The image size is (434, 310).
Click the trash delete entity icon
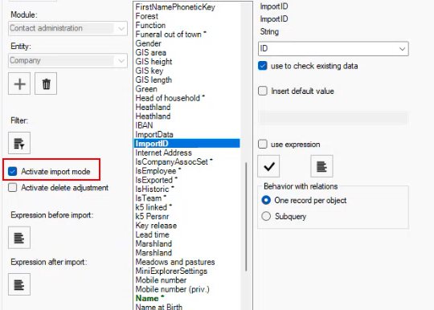coord(46,84)
